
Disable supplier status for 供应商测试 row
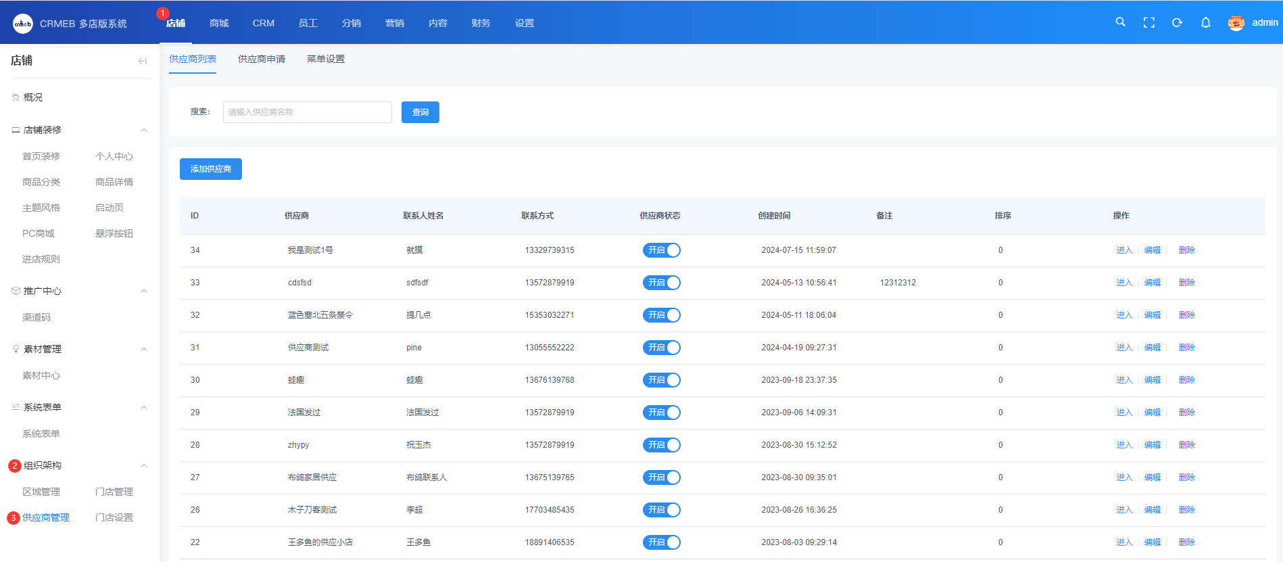(x=661, y=348)
